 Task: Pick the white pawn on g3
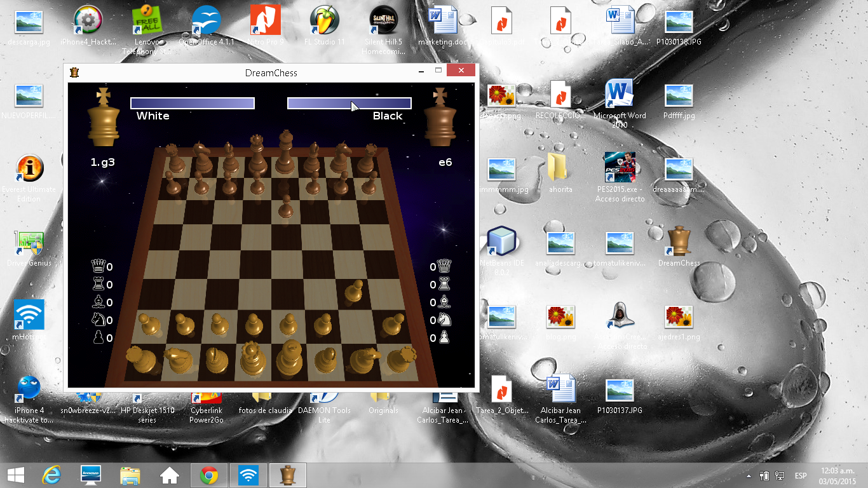click(353, 293)
